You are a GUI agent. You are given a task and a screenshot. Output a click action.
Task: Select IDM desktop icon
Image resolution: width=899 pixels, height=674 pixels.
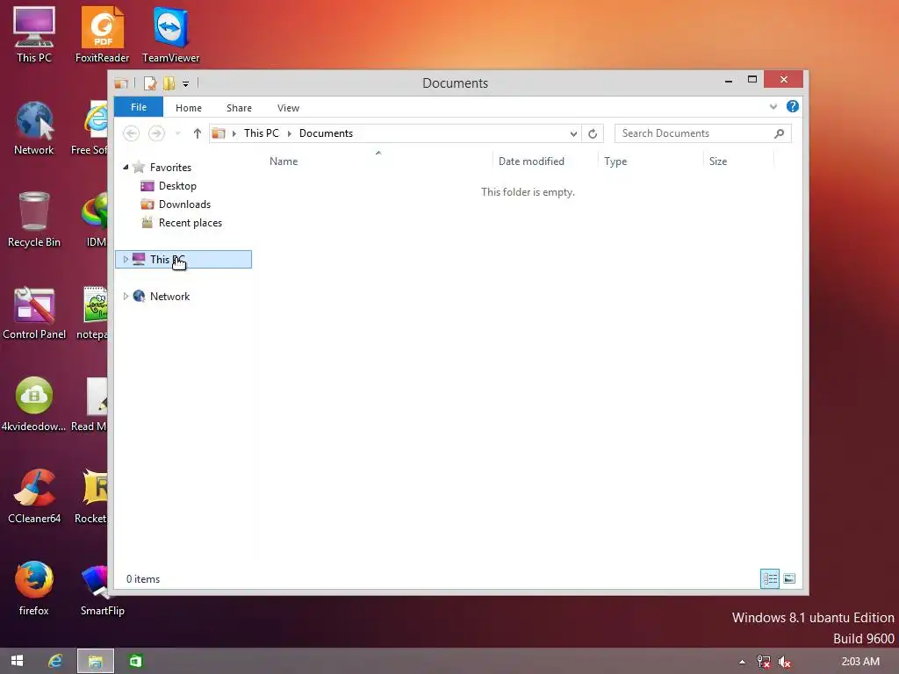[x=95, y=219]
